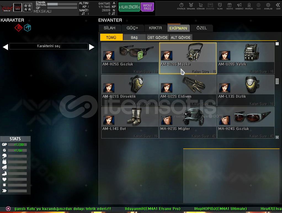Open the Hediye gift box icon

pyautogui.click(x=230, y=6)
